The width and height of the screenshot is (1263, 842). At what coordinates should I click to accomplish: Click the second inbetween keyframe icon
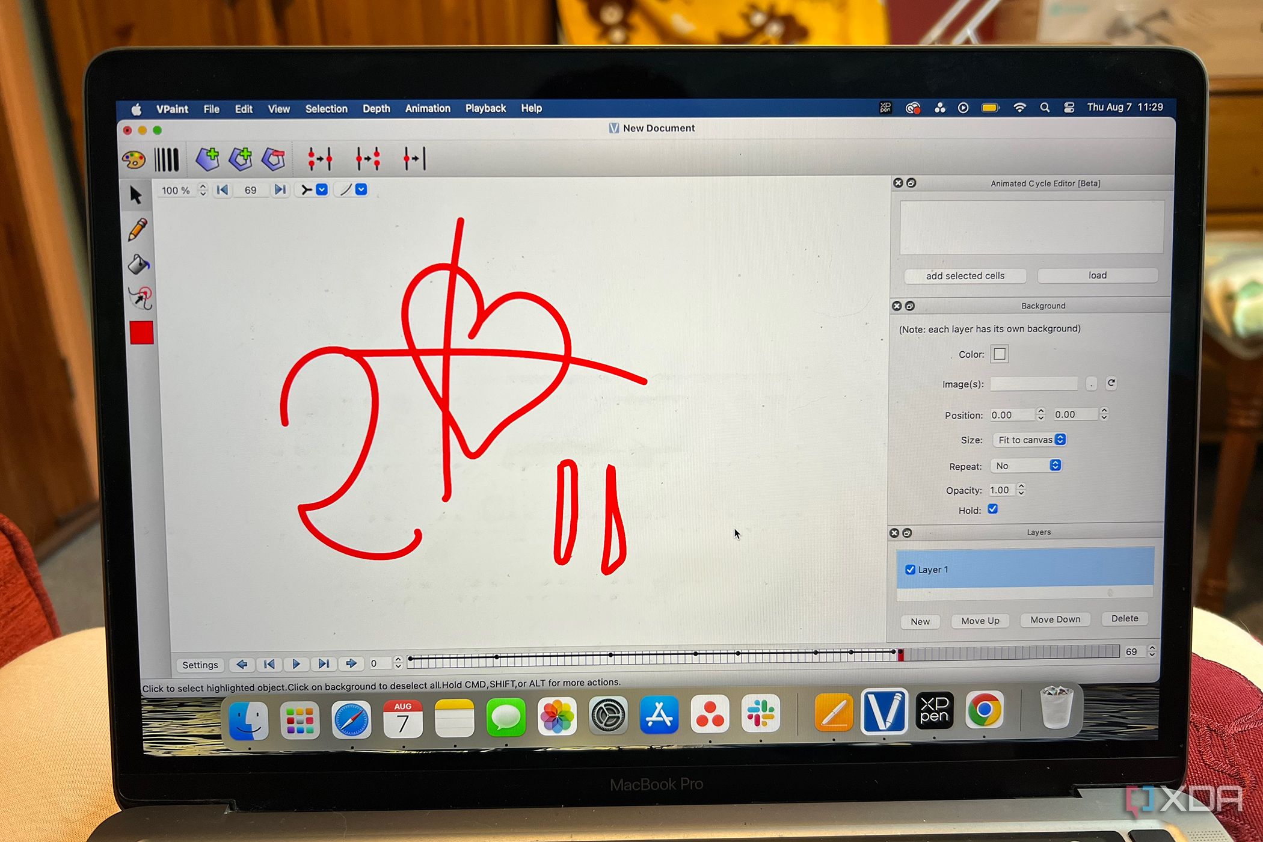pyautogui.click(x=367, y=159)
